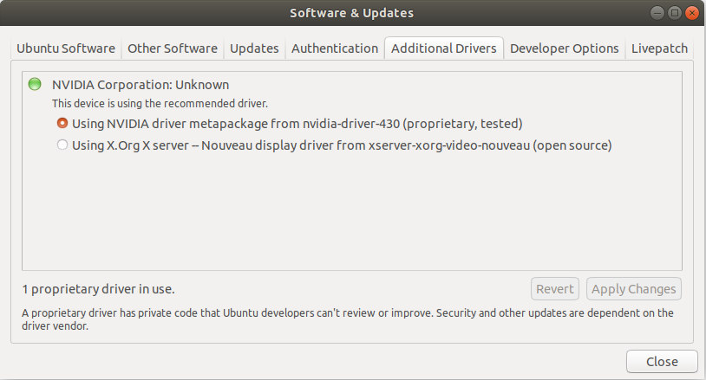Screen dimensions: 706x380
Task: Click the Software & Updates title bar
Action: tap(351, 13)
